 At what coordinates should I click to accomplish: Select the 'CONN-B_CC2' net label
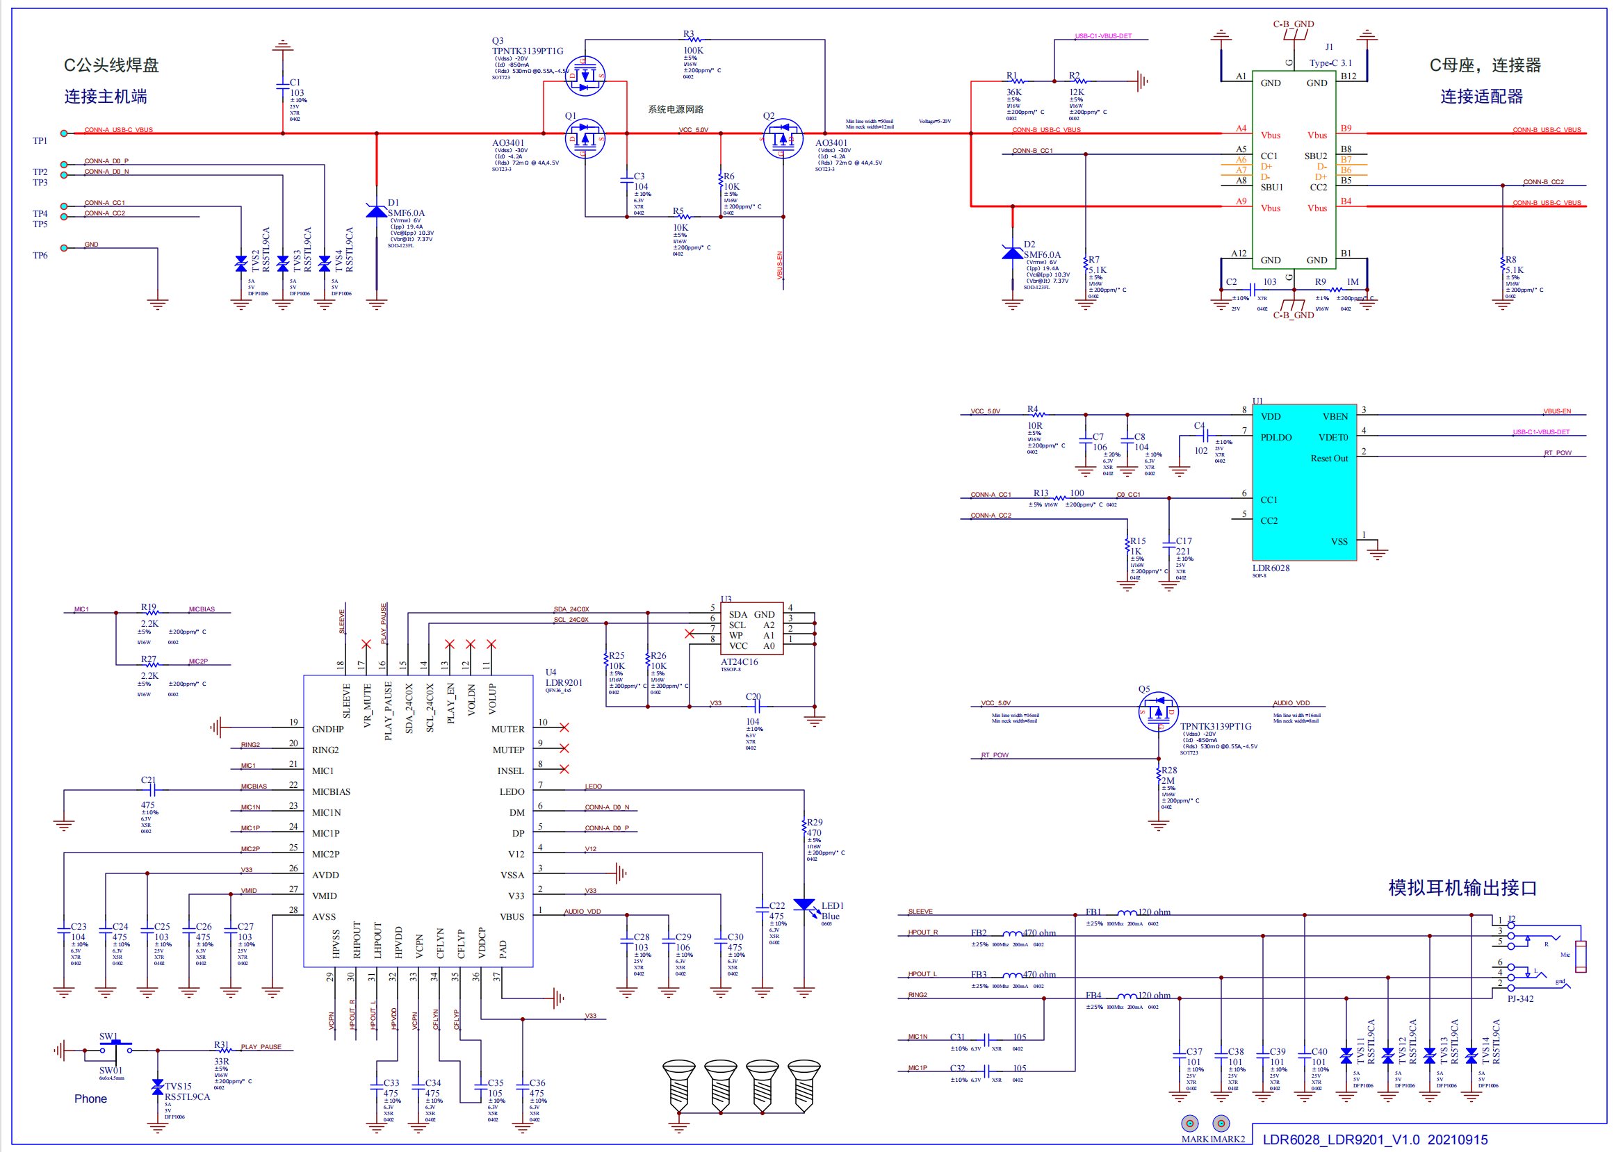click(1543, 181)
